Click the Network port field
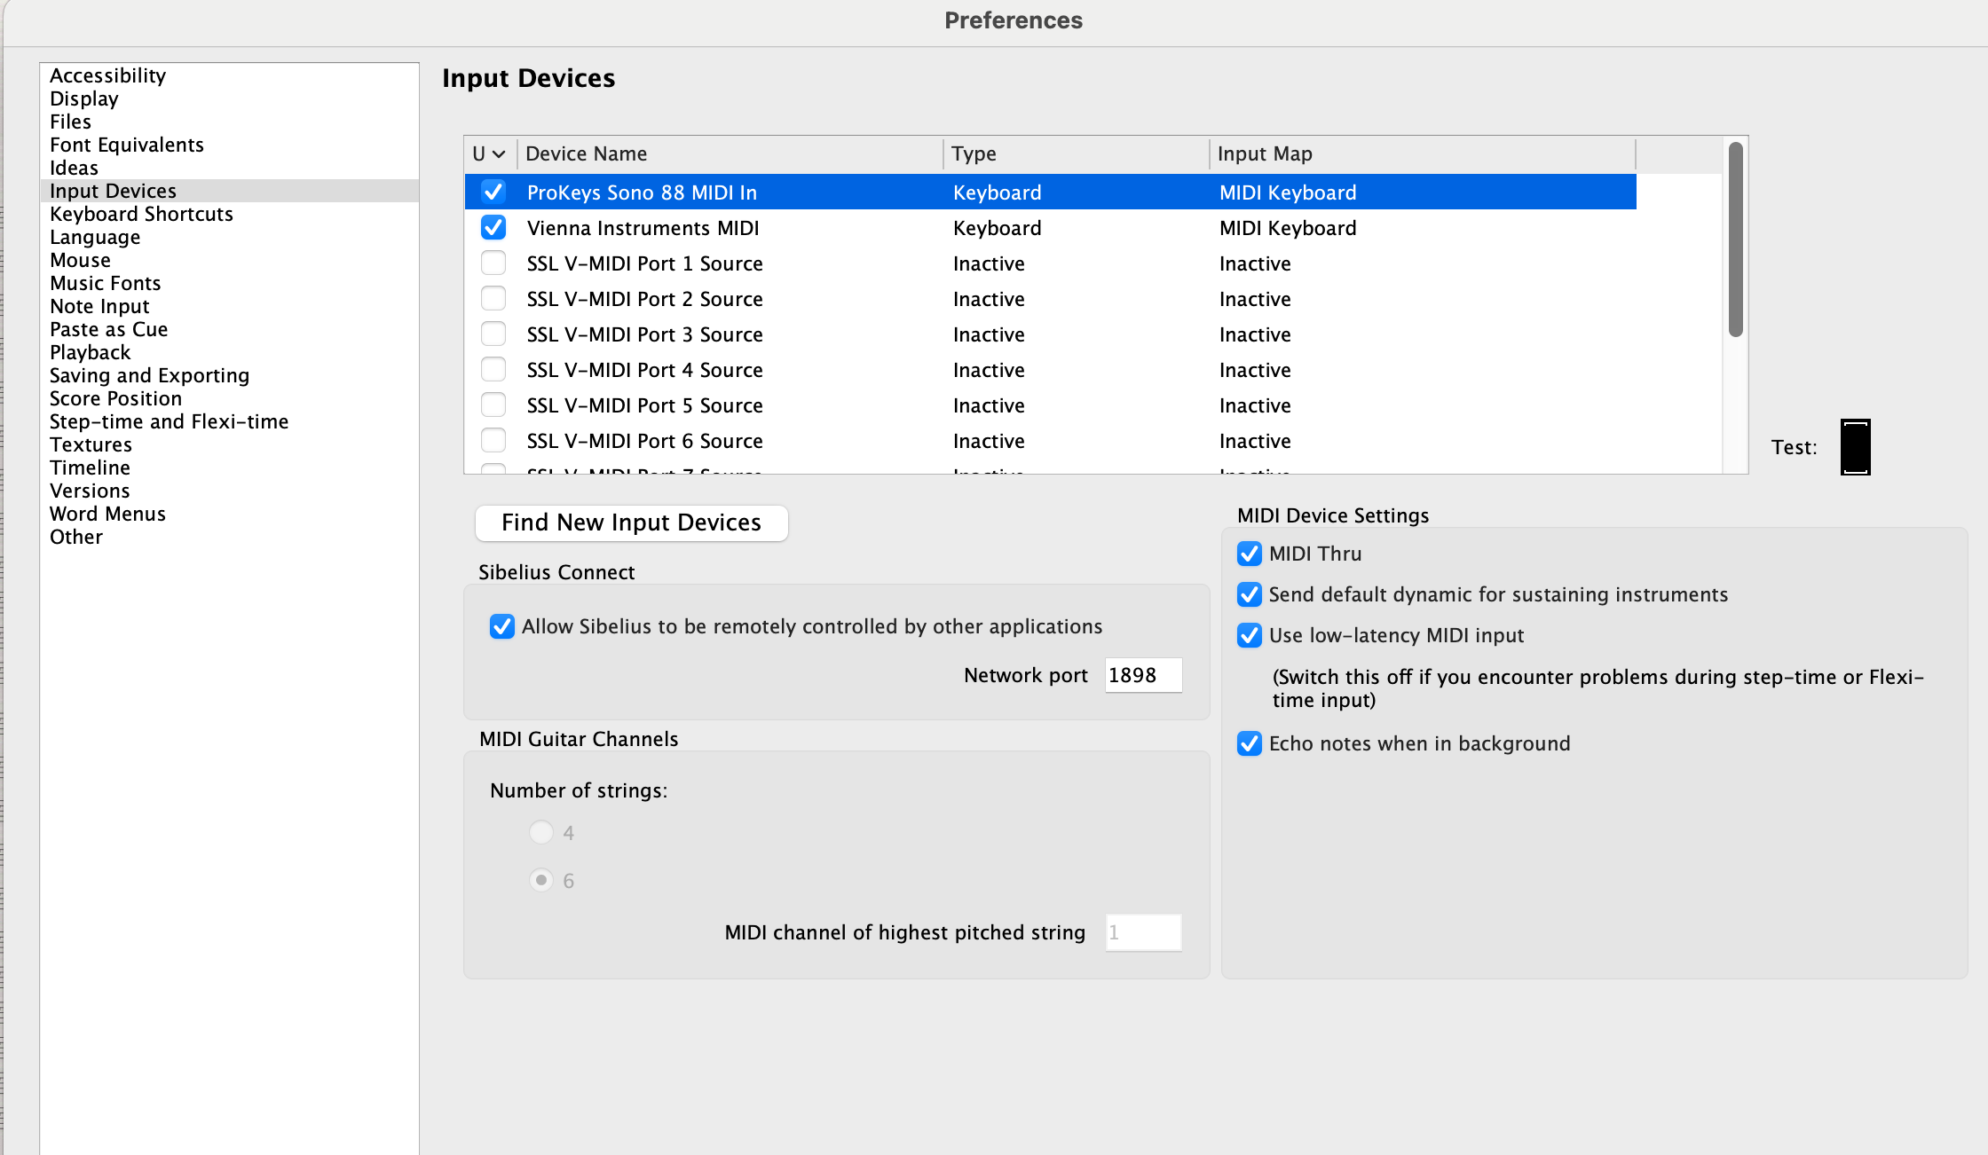Viewport: 1988px width, 1155px height. (x=1142, y=675)
